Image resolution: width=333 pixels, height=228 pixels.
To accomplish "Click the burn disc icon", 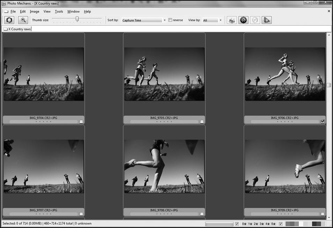I will click(x=255, y=20).
